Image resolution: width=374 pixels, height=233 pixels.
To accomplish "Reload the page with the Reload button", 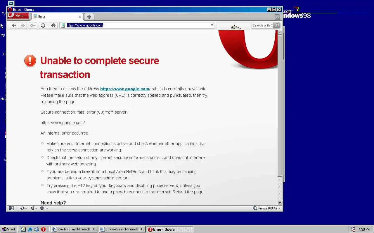I will [43, 25].
